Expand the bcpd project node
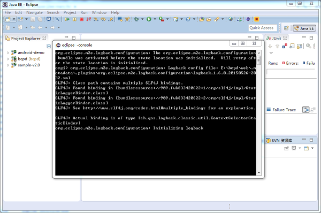The width and height of the screenshot is (321, 213). 8,59
